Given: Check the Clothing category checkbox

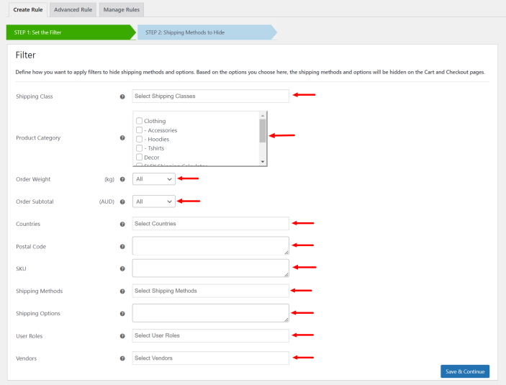Looking at the screenshot, I should click(140, 121).
